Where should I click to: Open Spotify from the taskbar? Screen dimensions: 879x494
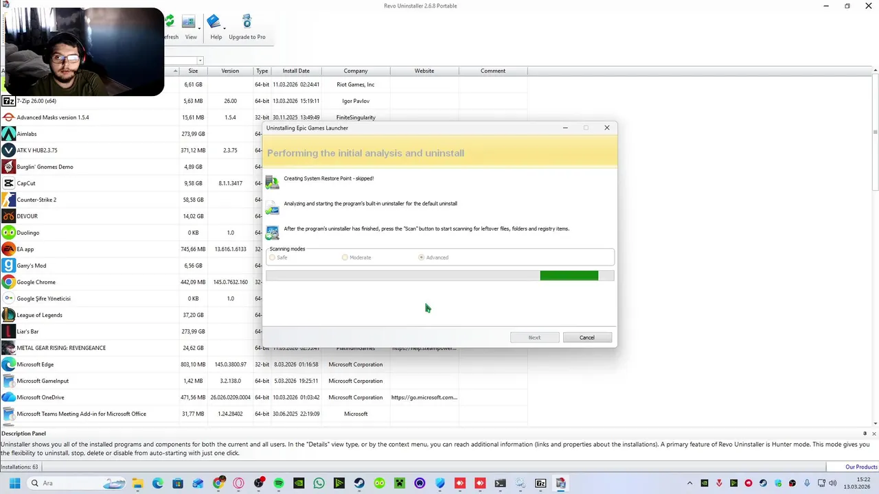tap(279, 483)
